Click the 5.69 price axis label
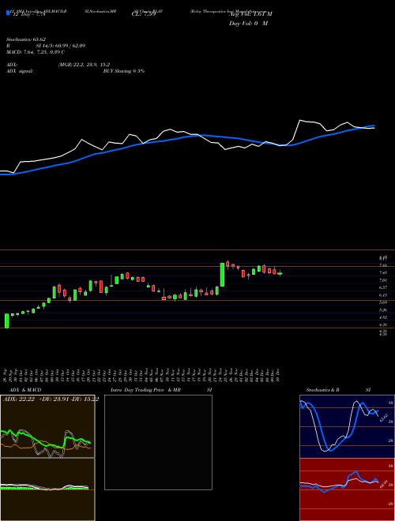The height and width of the screenshot is (521, 395). pyautogui.click(x=383, y=302)
